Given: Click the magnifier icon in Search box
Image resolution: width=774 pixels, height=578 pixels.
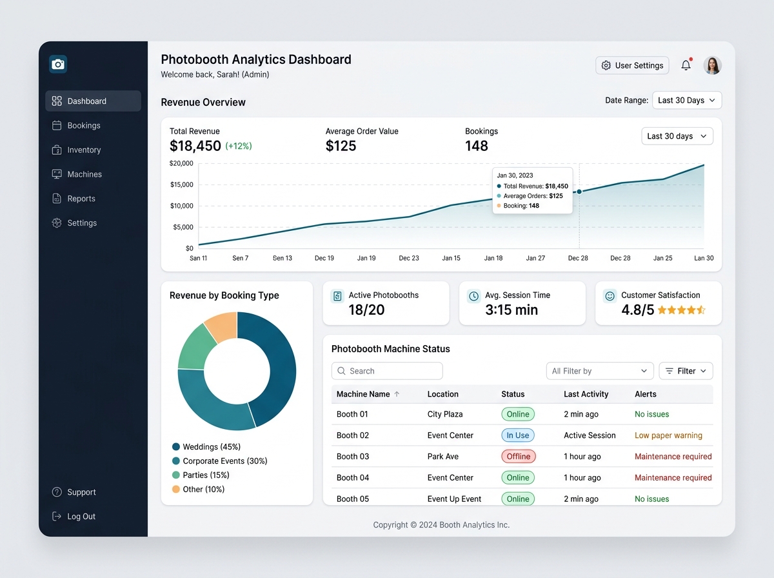Looking at the screenshot, I should click(341, 371).
